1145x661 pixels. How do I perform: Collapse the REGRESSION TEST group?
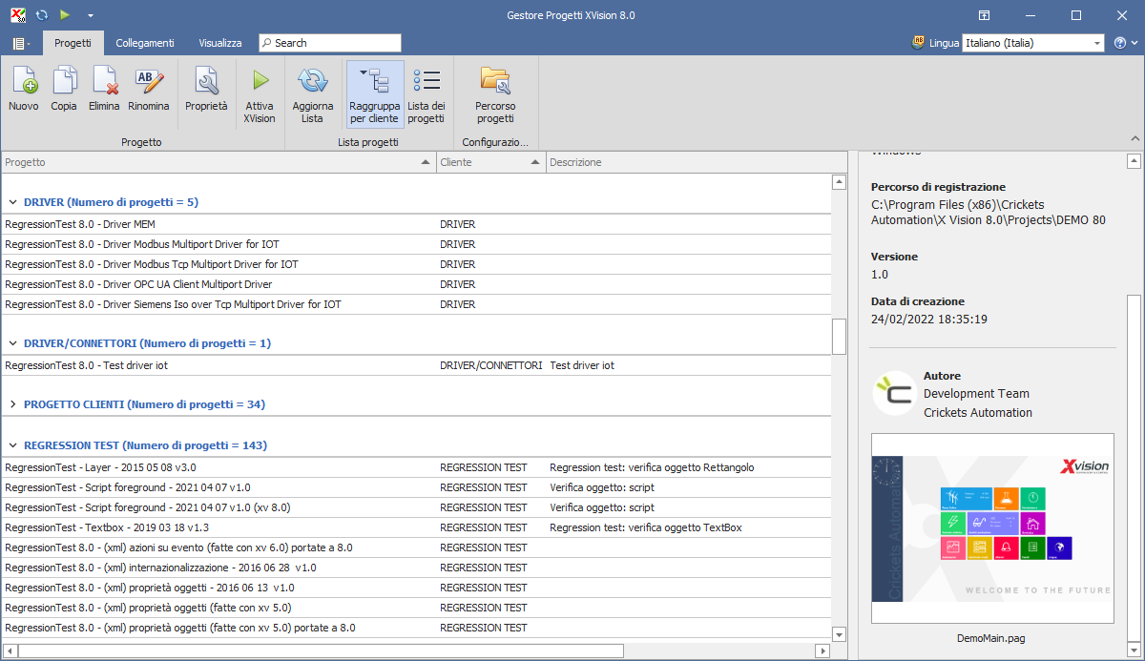pos(13,445)
